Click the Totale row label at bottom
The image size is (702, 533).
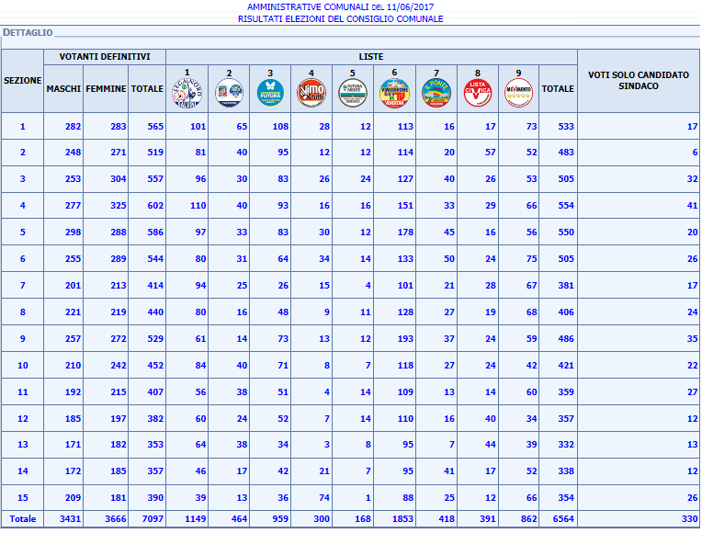[x=23, y=519]
